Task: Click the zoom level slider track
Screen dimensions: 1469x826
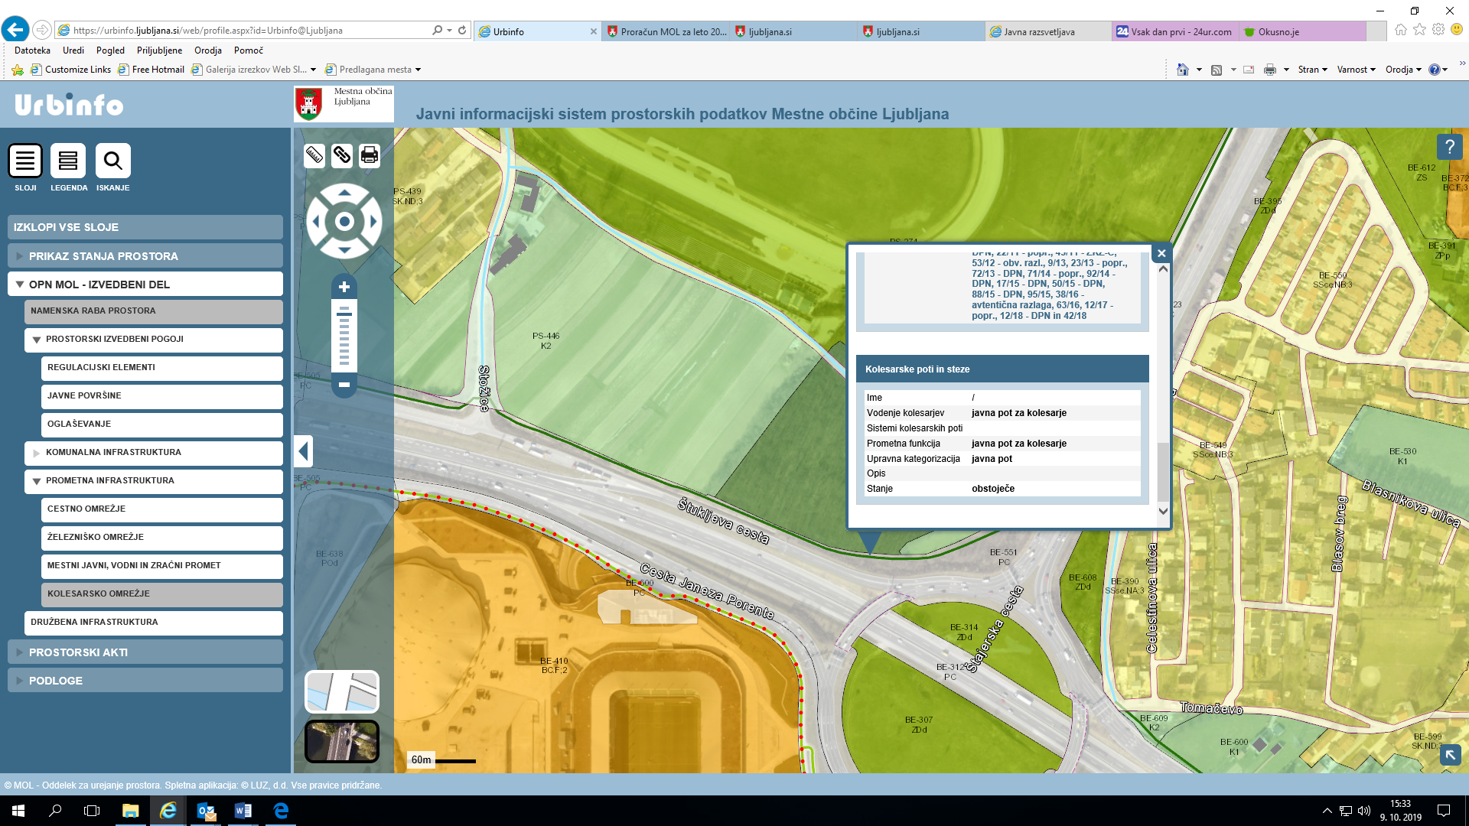Action: pyautogui.click(x=344, y=340)
